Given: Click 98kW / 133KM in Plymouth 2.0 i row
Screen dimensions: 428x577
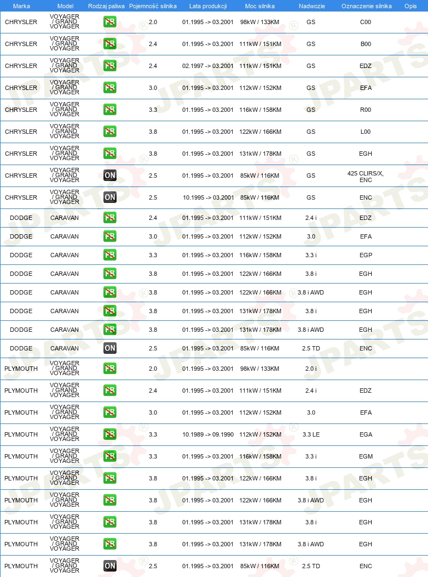Looking at the screenshot, I should point(259,369).
